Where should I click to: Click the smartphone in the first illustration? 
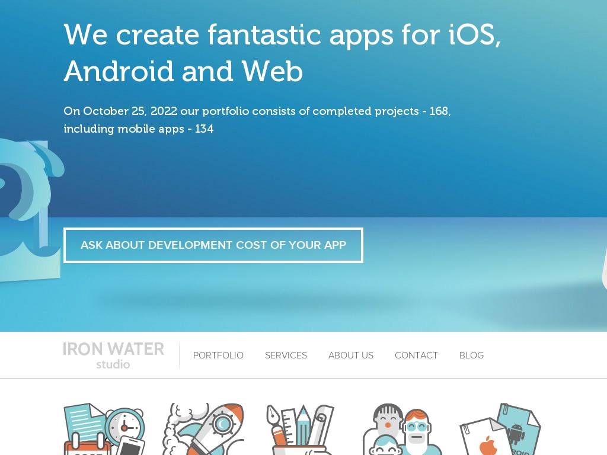pos(131,446)
